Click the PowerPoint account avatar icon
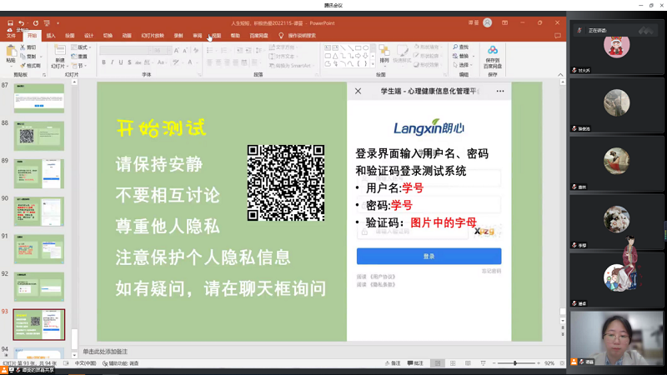Screen dimensions: 667x375 click(x=488, y=23)
